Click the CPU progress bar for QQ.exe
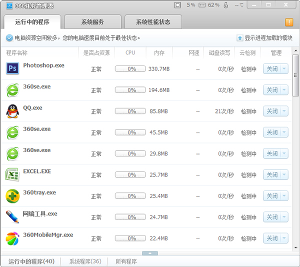 click(130, 111)
